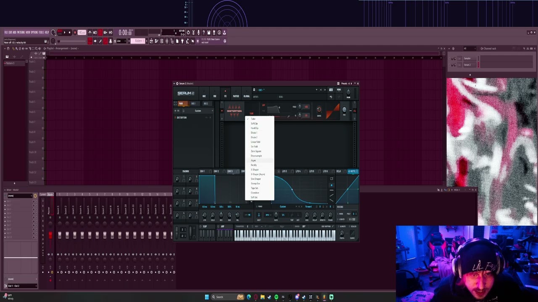The width and height of the screenshot is (538, 302).
Task: Toggle the metronome icon
Action: pos(90,32)
